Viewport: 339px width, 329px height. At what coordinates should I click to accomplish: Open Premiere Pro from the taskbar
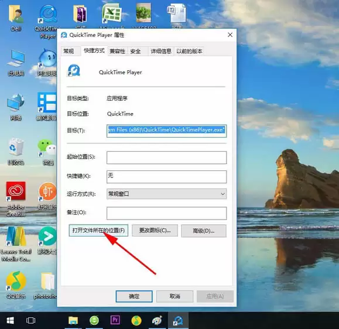[115, 320]
